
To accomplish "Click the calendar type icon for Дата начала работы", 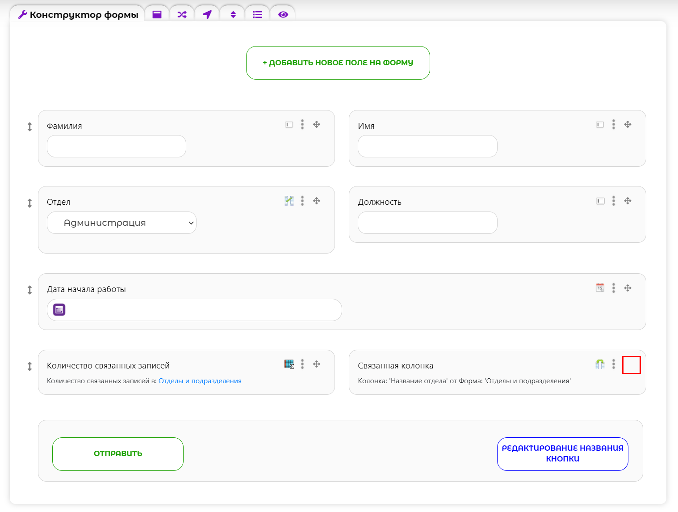I will [x=600, y=288].
